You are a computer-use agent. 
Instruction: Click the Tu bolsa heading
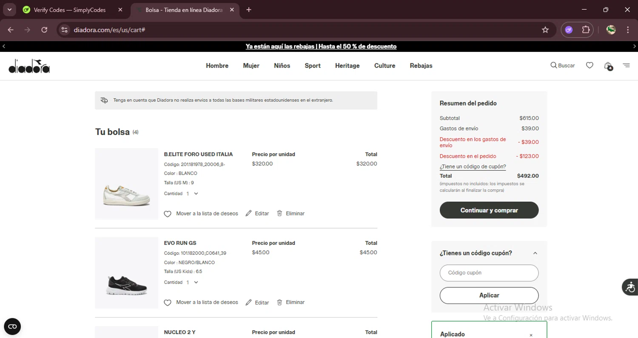[112, 132]
